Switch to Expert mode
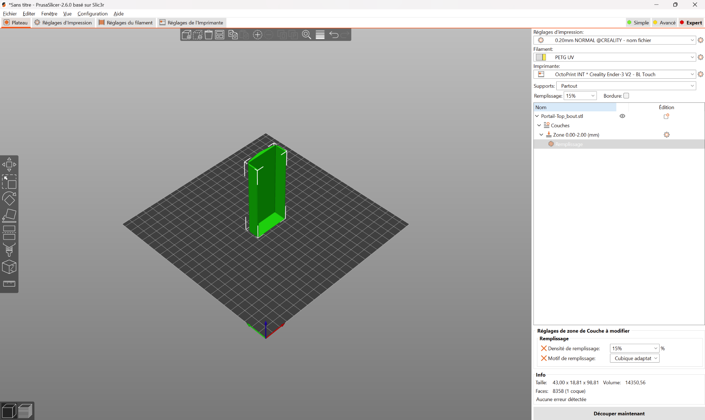The image size is (705, 420). click(691, 23)
